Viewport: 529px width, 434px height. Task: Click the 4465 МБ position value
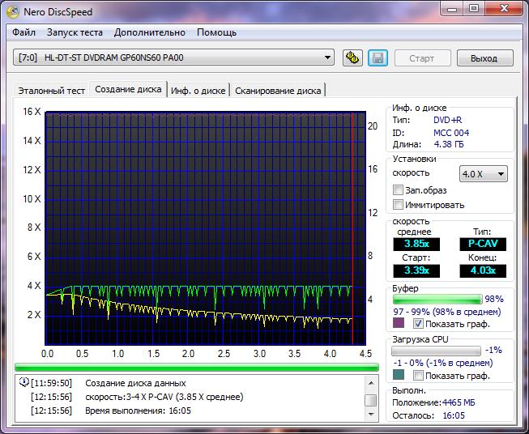pos(459,402)
